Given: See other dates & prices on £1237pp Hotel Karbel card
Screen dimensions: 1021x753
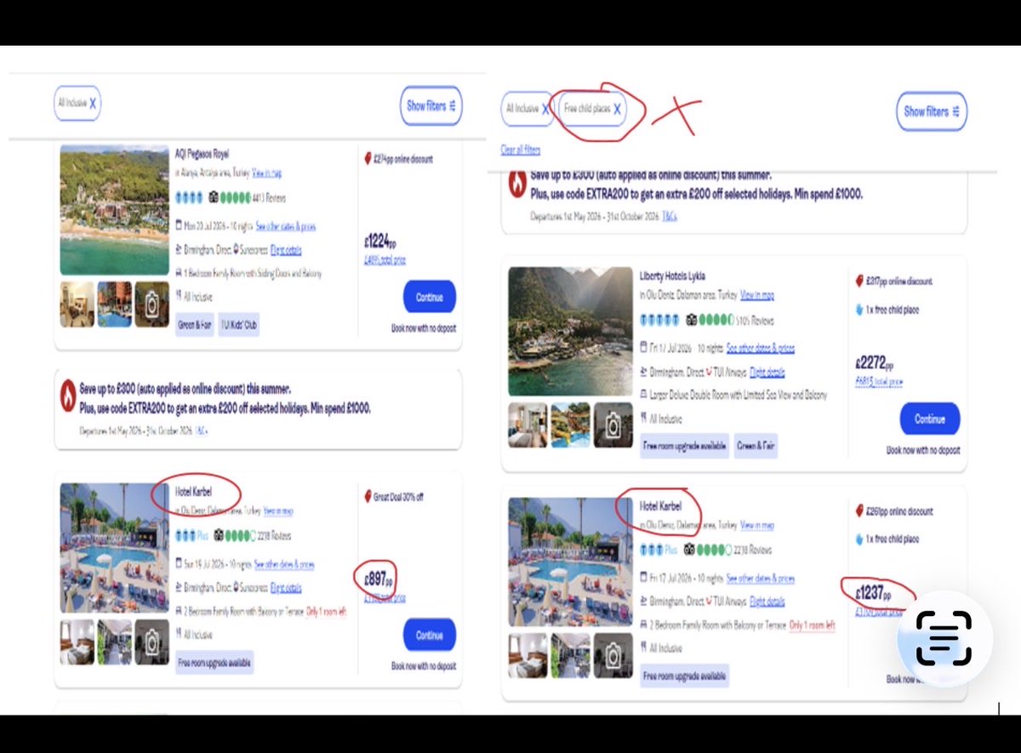Looking at the screenshot, I should coord(760,579).
